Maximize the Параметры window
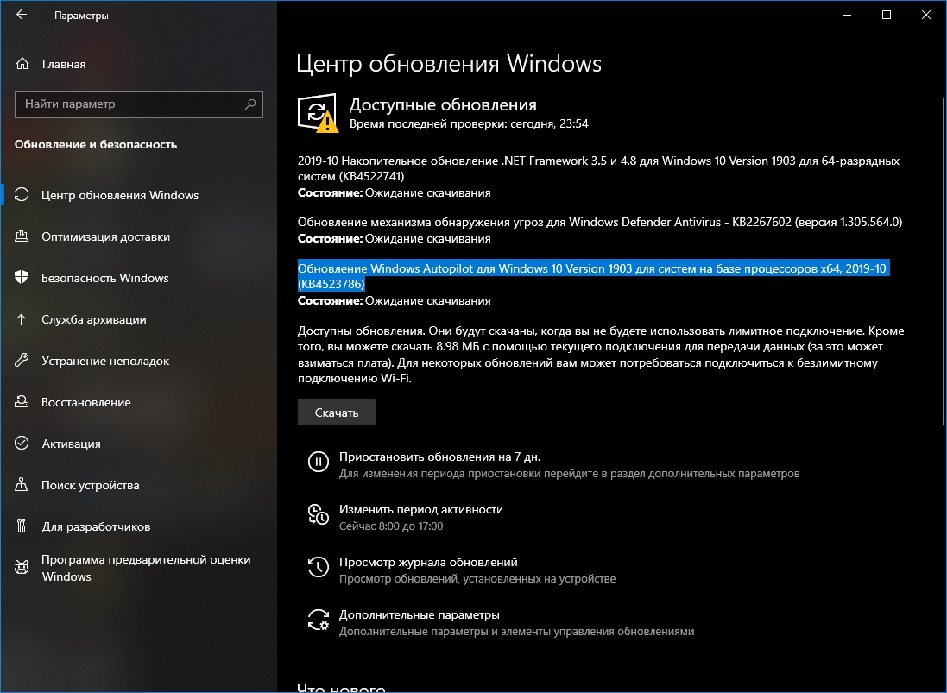947x693 pixels. (x=886, y=15)
